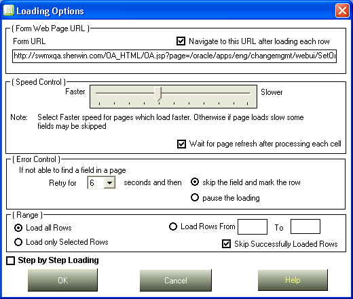Click the speed control slider thumb

[158, 94]
